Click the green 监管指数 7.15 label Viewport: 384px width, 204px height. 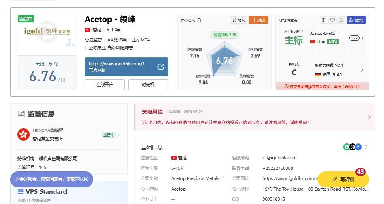(225, 35)
